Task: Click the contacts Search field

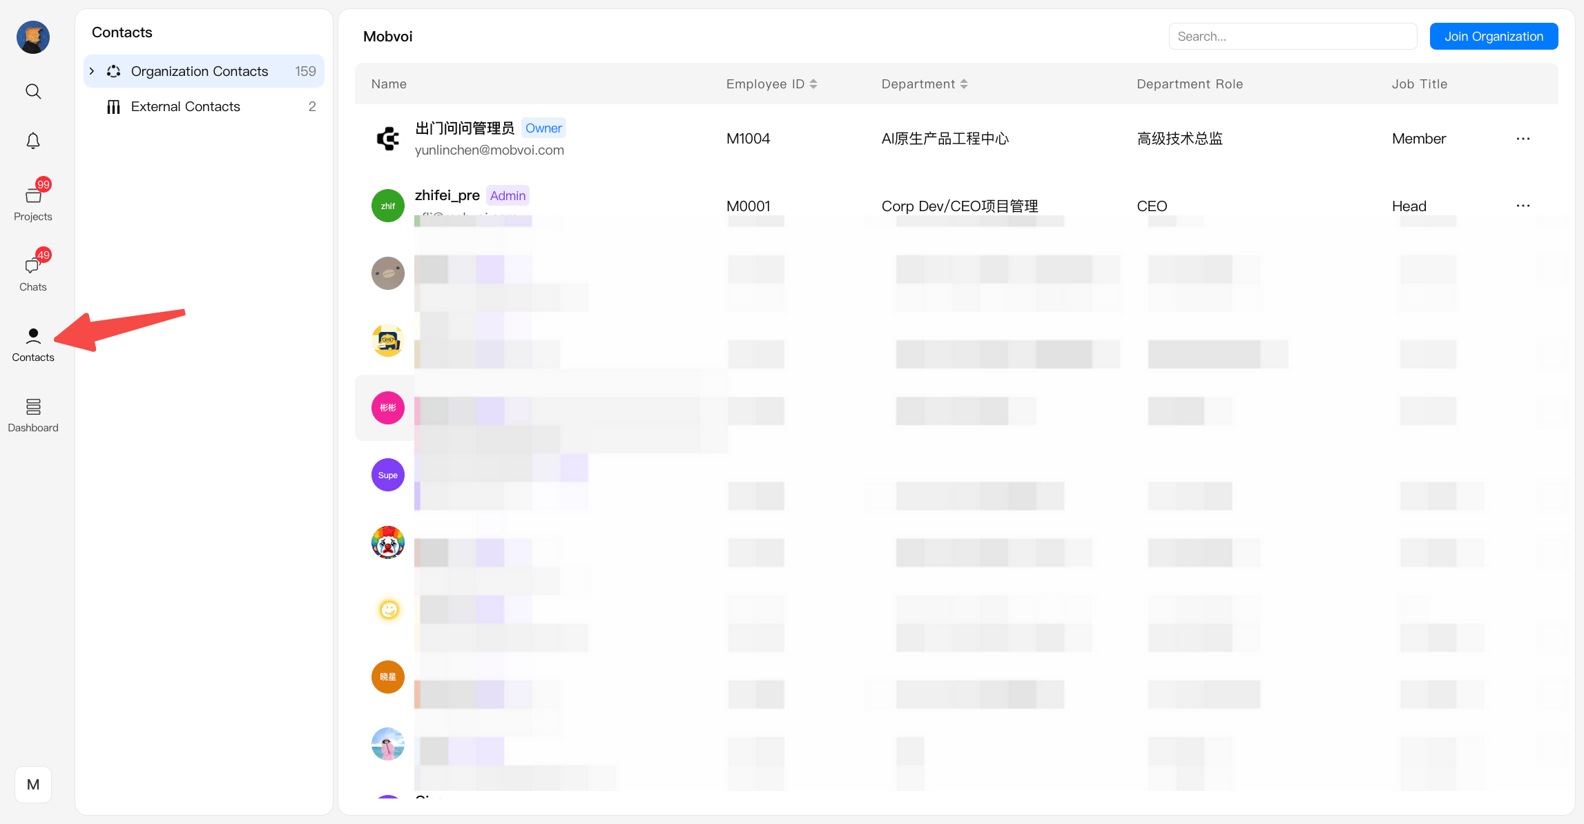Action: click(x=1293, y=37)
